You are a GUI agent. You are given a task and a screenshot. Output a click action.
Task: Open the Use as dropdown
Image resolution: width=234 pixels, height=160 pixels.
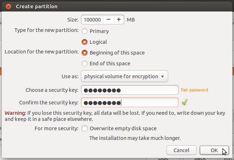pos(121,76)
